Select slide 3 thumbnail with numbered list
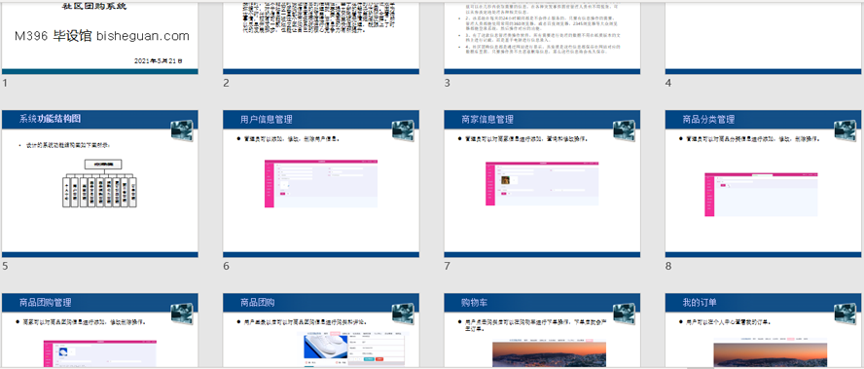Viewport: 864px width, 369px height. pos(542,38)
